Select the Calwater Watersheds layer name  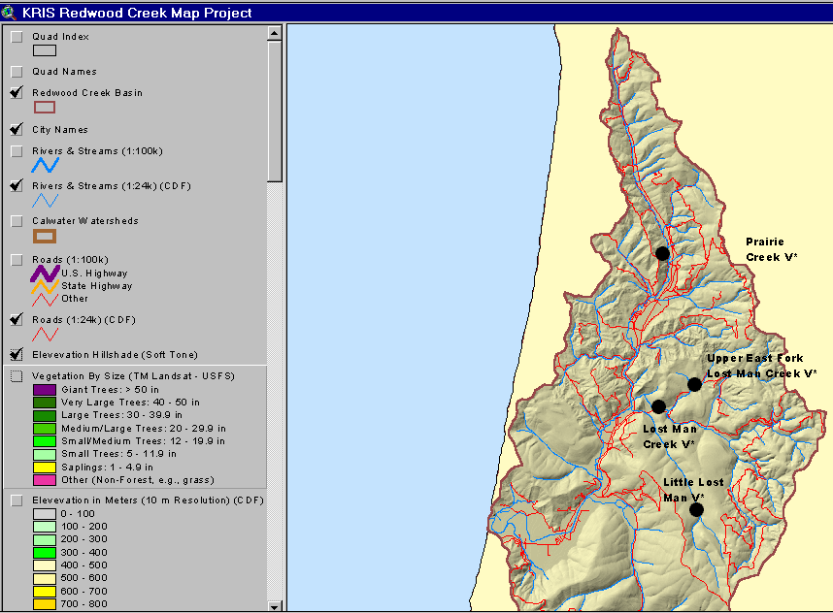click(x=85, y=221)
